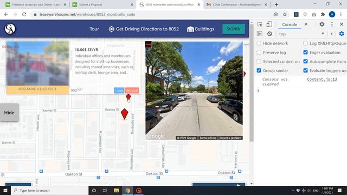Open Google Terms of Use link in street view
This screenshot has height=195, width=347.
point(208,138)
